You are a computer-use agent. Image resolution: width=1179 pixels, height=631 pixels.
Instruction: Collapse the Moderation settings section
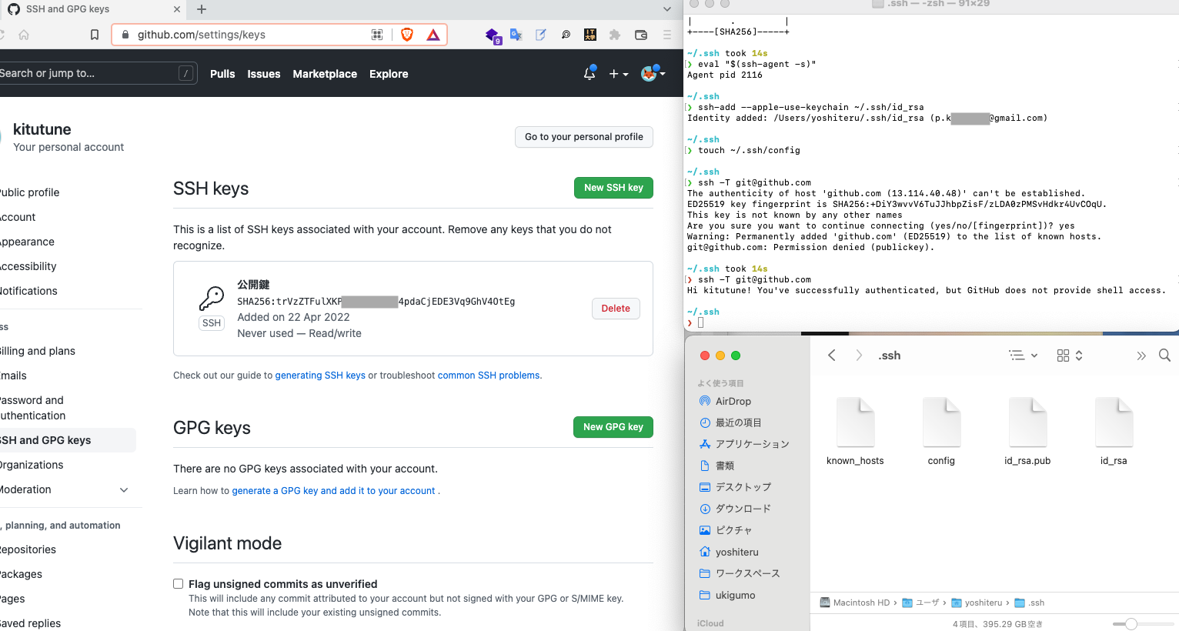(x=124, y=489)
